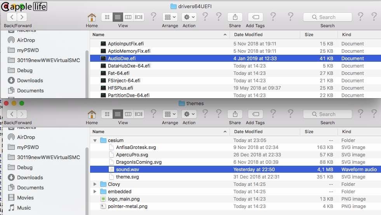
Task: Go Home in themes window toolbar
Action: 92,114
